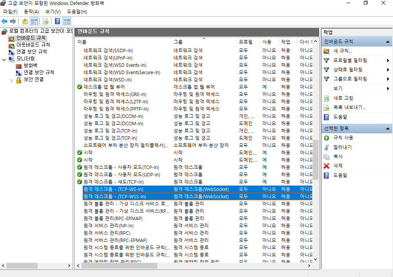Click the Up one level folder icon

[x=25, y=21]
